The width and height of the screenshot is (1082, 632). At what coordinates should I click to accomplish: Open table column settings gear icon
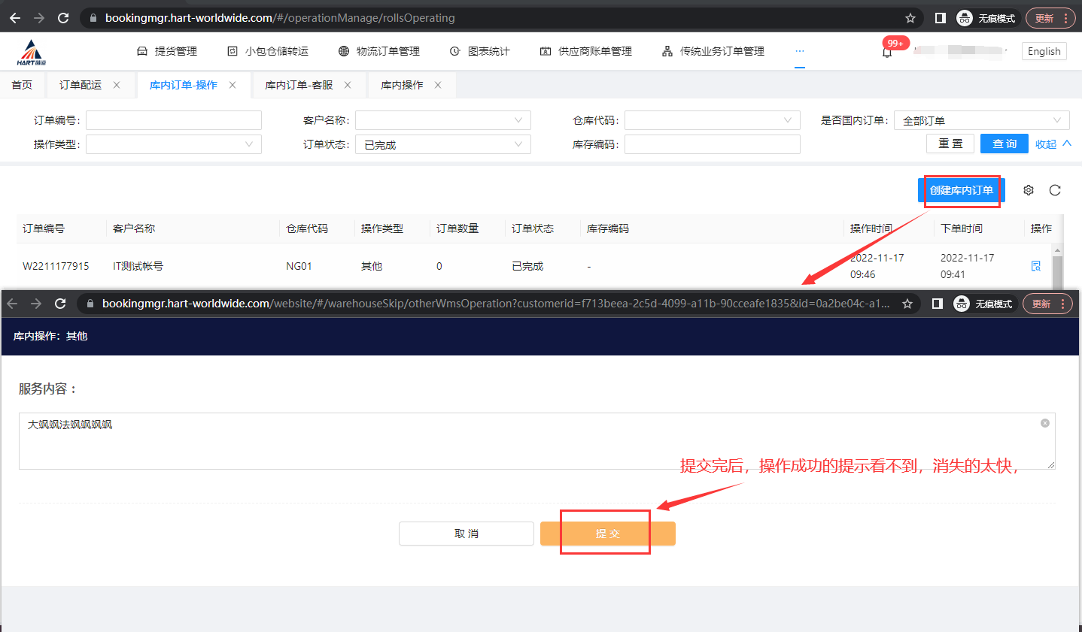1029,190
